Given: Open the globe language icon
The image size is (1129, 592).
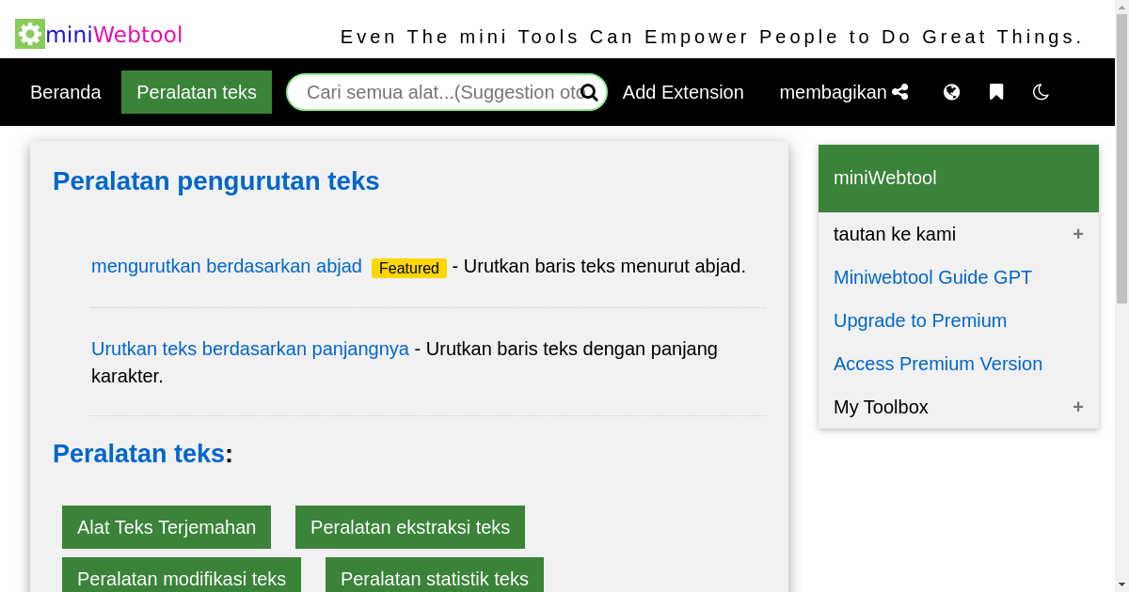Looking at the screenshot, I should [951, 92].
